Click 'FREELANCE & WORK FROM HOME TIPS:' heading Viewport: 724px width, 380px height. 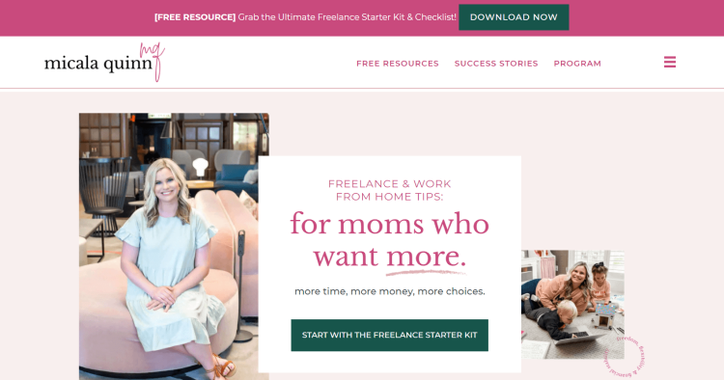389,190
